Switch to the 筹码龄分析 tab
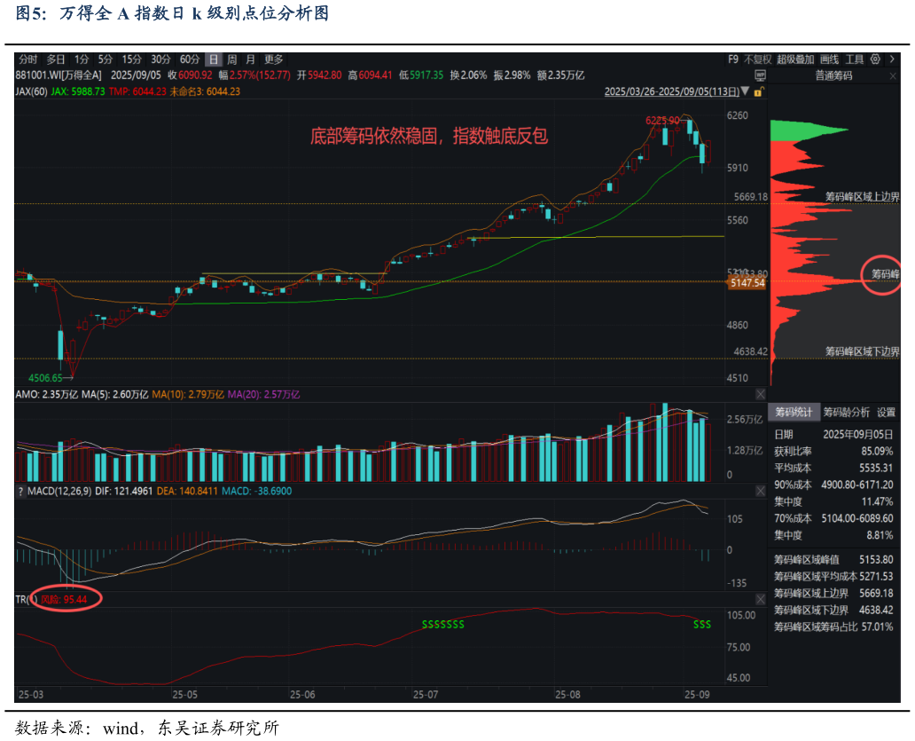The width and height of the screenshot is (915, 741). click(846, 413)
